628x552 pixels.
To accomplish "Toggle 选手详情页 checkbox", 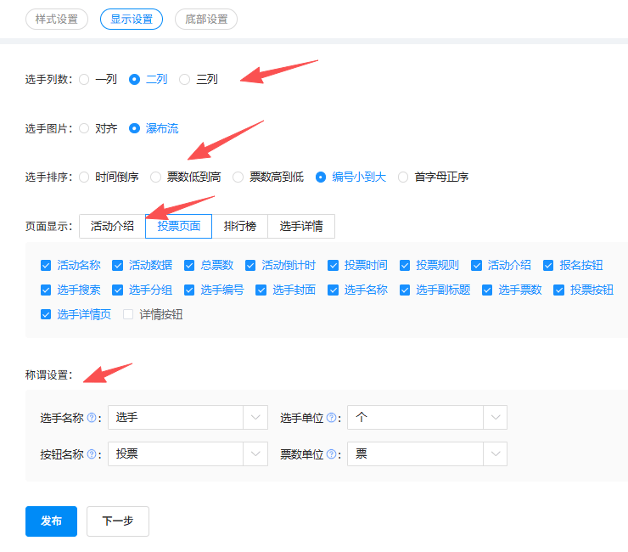I will coord(46,315).
